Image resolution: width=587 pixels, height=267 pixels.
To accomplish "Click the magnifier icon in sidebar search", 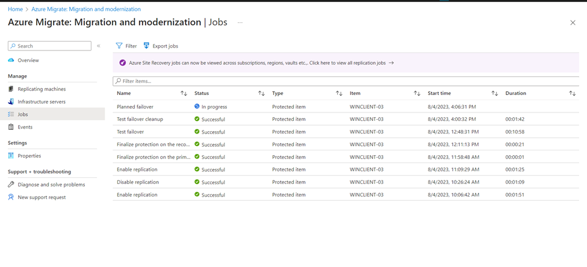I will 13,46.
